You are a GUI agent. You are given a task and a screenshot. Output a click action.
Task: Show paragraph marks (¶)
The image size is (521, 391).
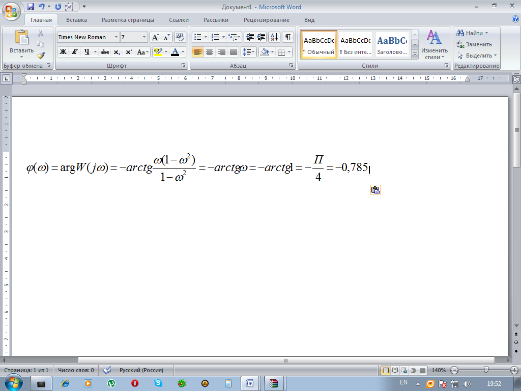tap(288, 37)
